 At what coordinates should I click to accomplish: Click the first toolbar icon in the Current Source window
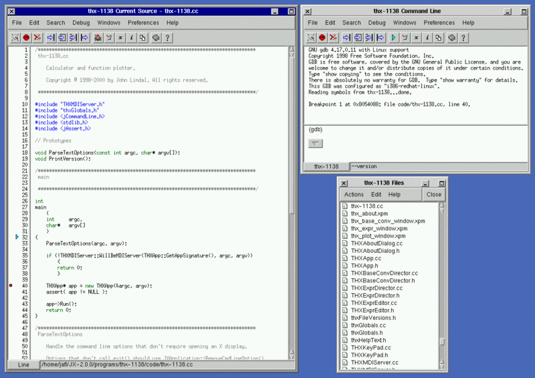(x=15, y=37)
